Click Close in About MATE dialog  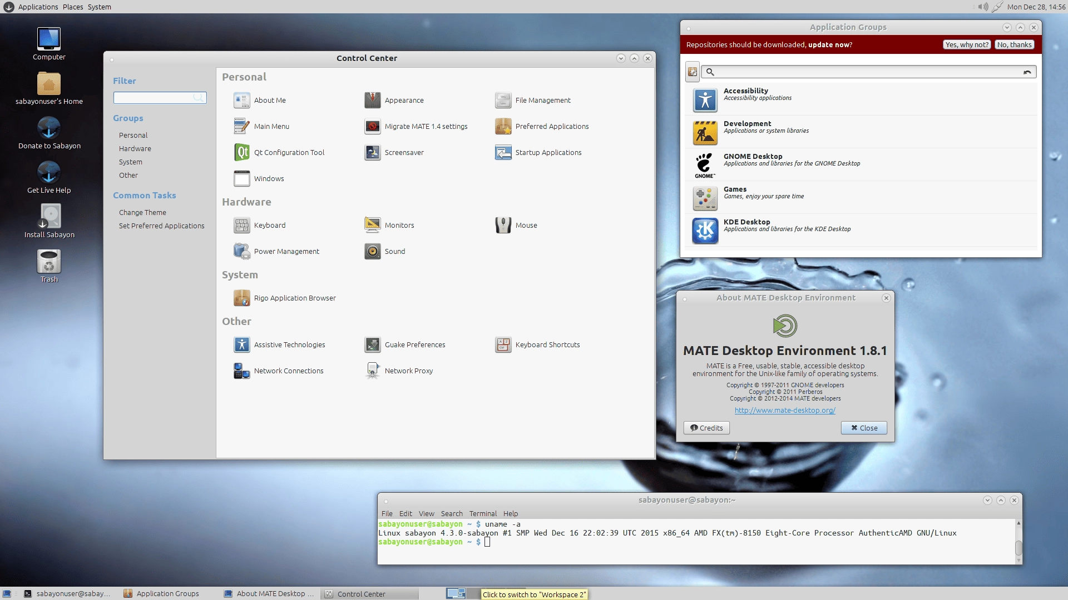pyautogui.click(x=864, y=428)
